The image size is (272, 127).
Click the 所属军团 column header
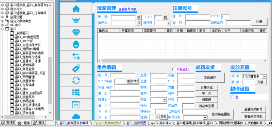point(131,30)
